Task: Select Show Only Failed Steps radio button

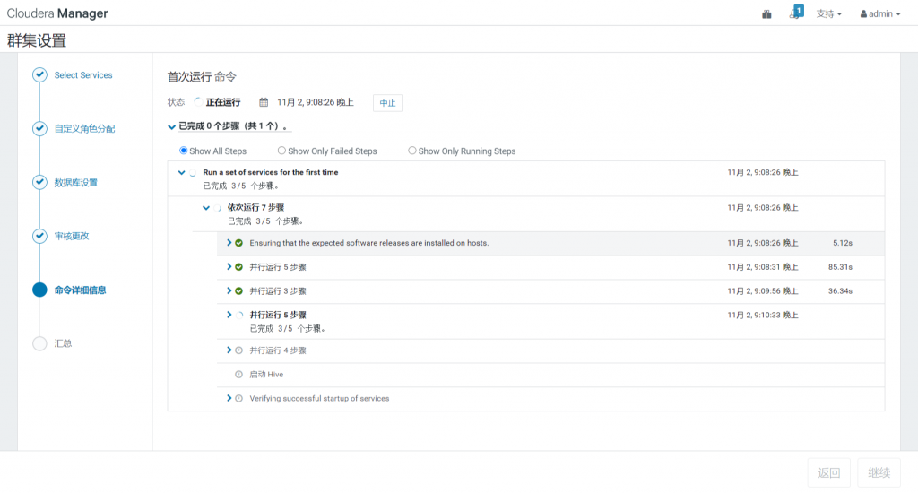Action: tap(281, 151)
